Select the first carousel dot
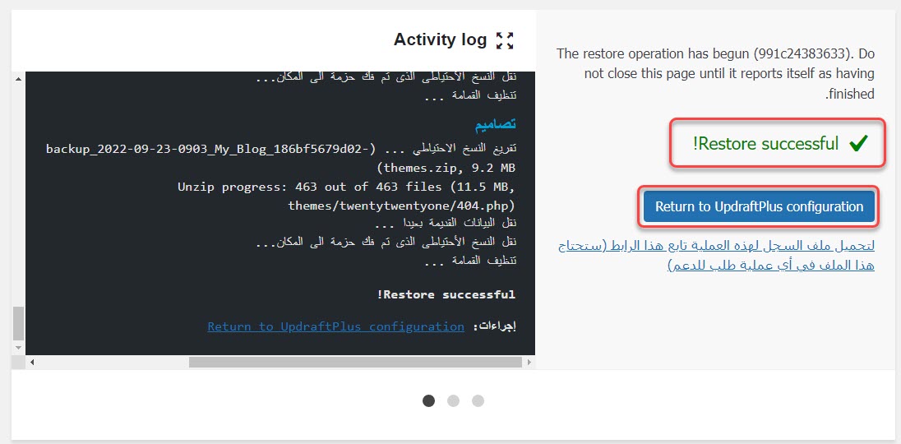Image resolution: width=901 pixels, height=444 pixels. 428,400
